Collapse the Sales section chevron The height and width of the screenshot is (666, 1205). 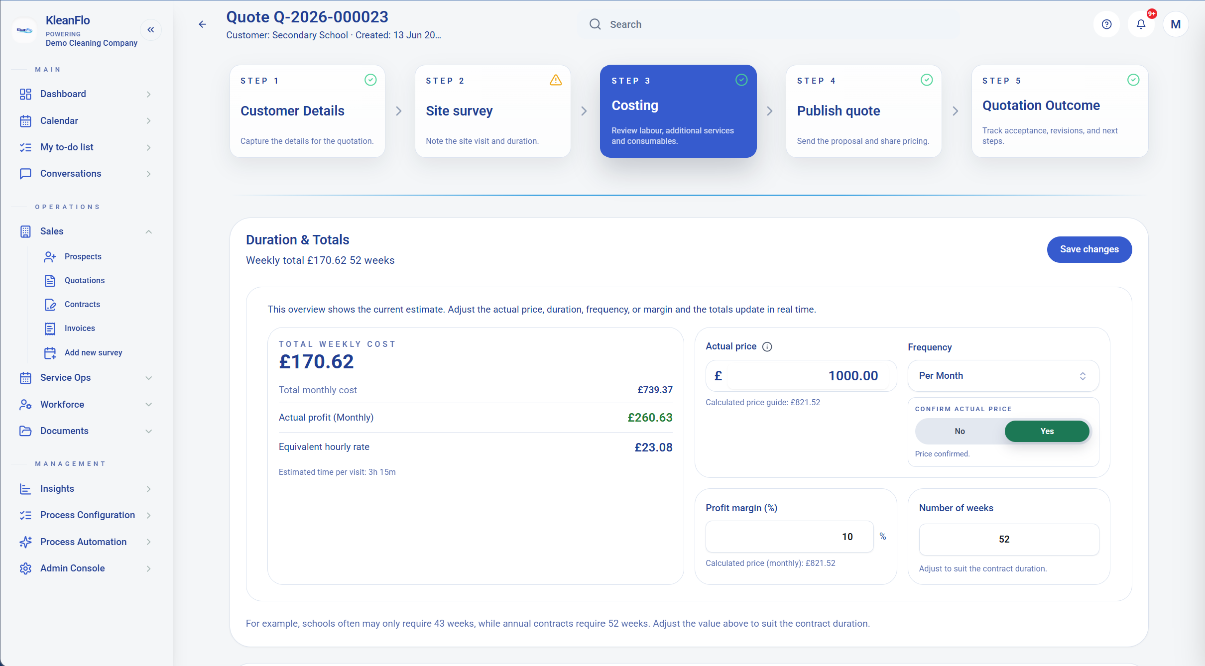(x=148, y=231)
